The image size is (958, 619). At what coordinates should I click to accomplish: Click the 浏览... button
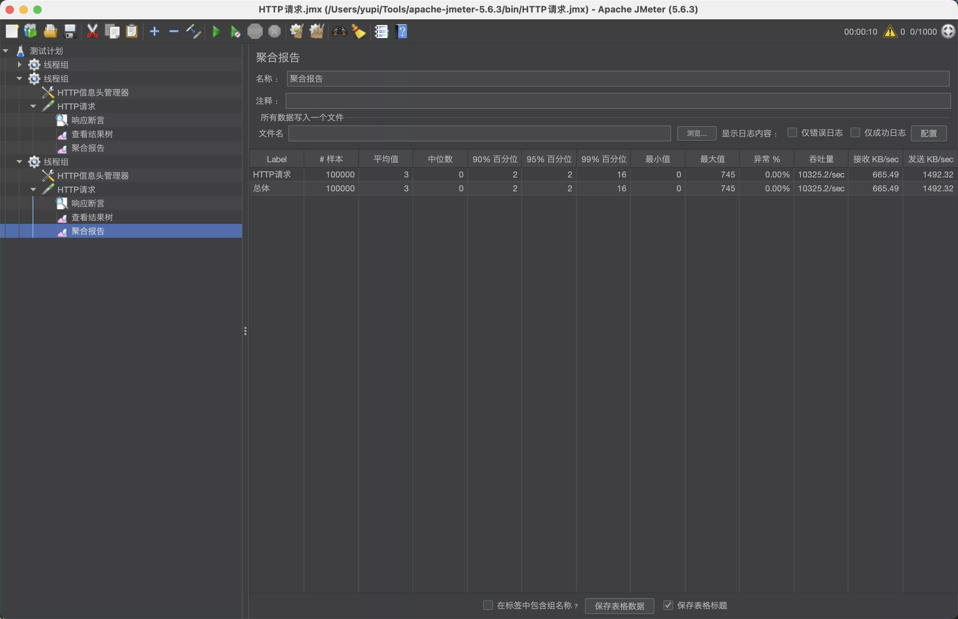click(697, 133)
